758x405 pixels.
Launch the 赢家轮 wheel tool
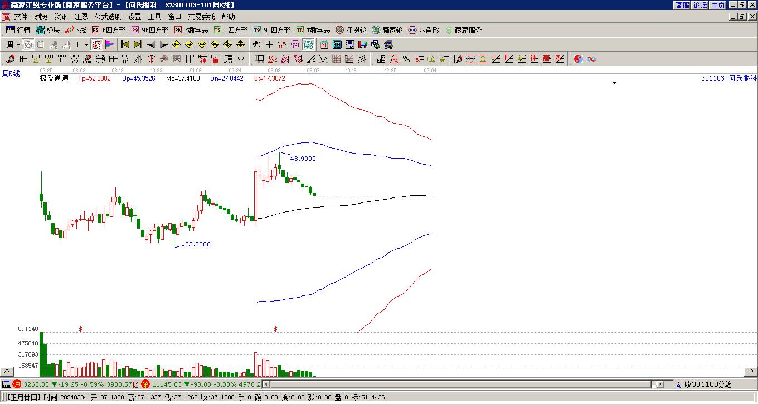click(387, 30)
